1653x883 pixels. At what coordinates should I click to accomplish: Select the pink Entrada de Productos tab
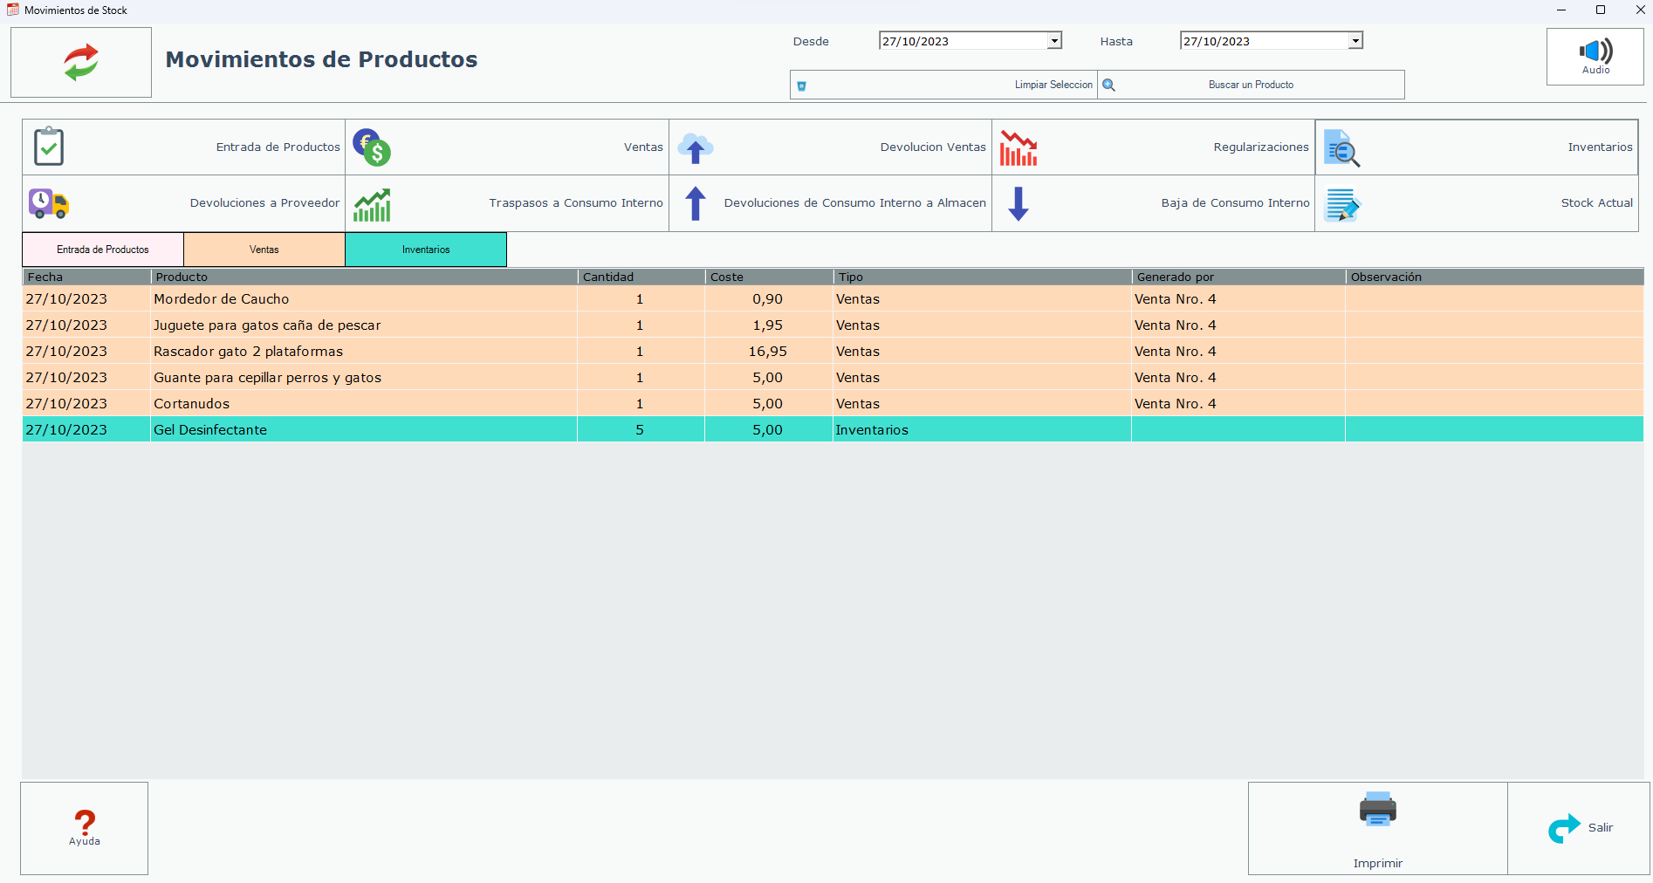click(x=103, y=250)
